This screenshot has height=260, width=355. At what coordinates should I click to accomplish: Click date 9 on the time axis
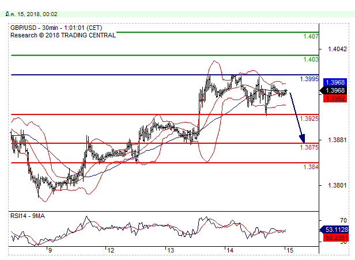(50, 250)
